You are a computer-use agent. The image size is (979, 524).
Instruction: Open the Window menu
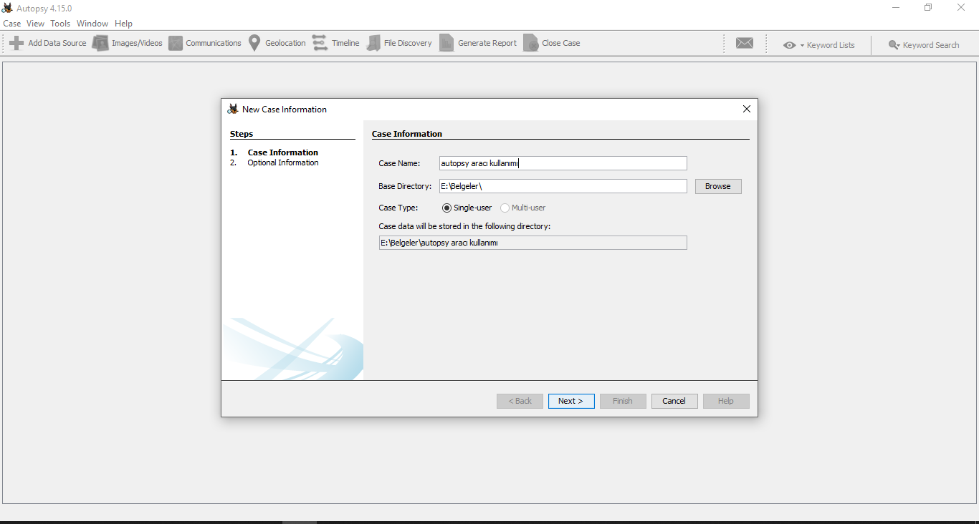coord(92,24)
